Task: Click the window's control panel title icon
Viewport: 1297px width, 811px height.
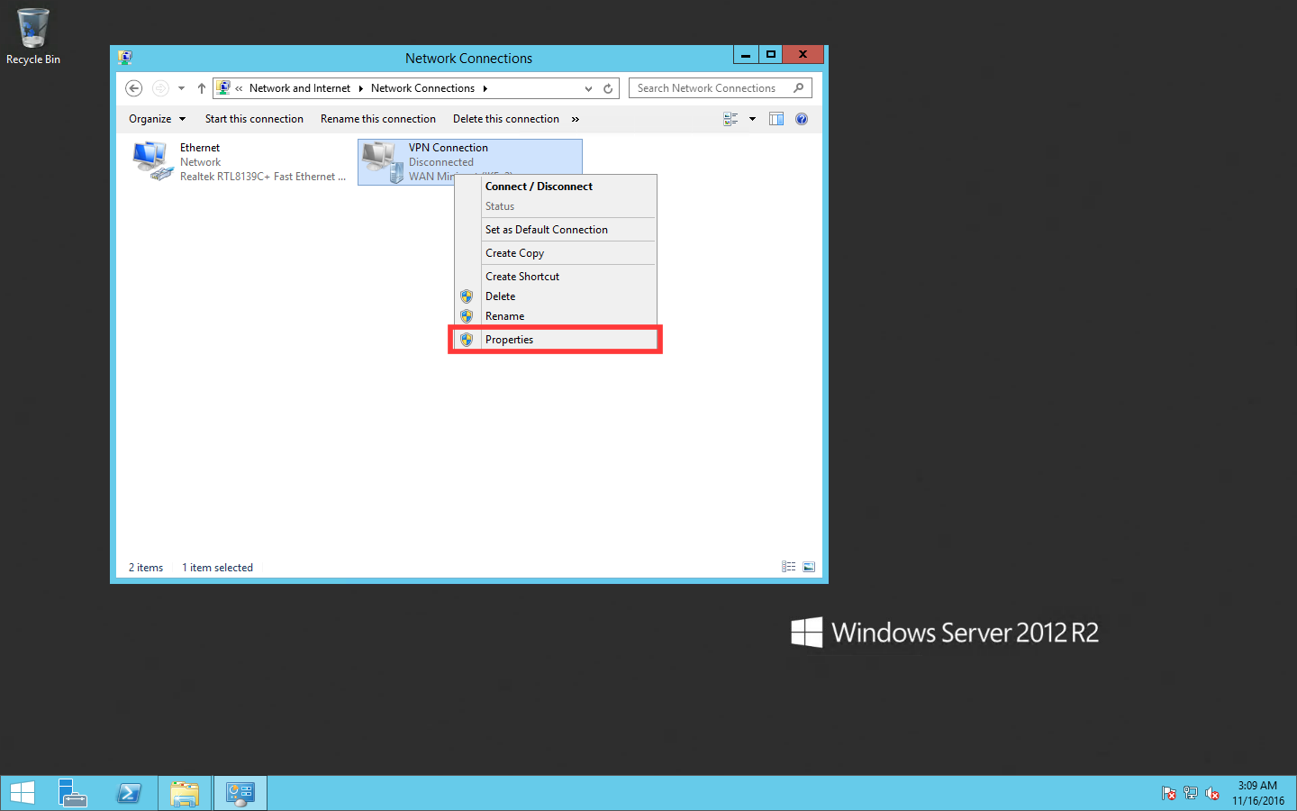Action: 125,58
